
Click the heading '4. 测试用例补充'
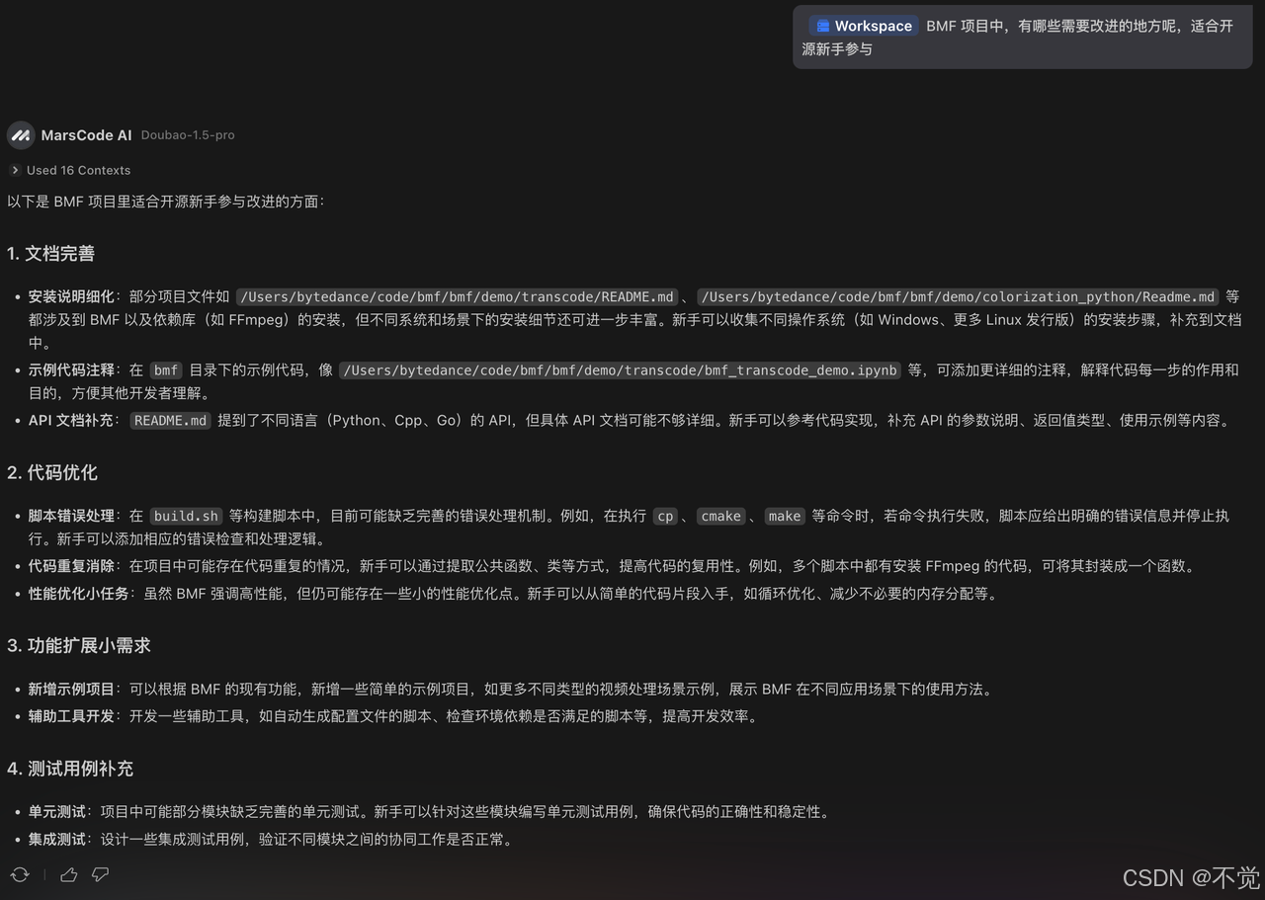(x=70, y=768)
